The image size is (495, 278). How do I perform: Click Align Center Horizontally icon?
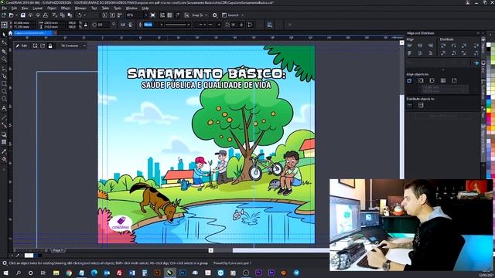pos(420,46)
